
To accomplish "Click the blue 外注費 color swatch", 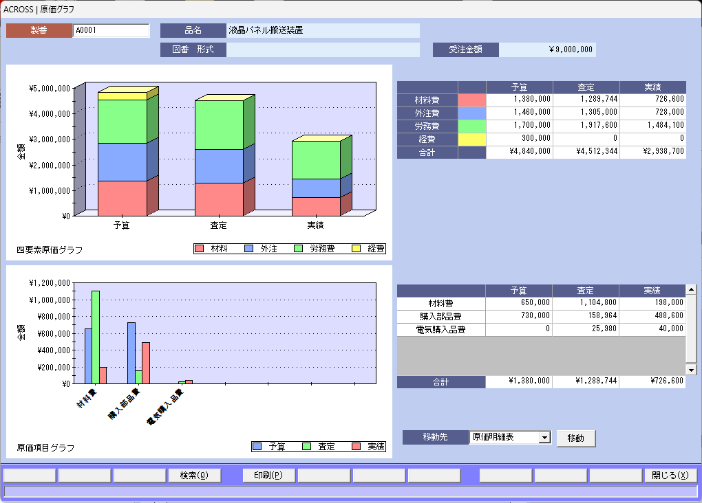I will click(471, 113).
